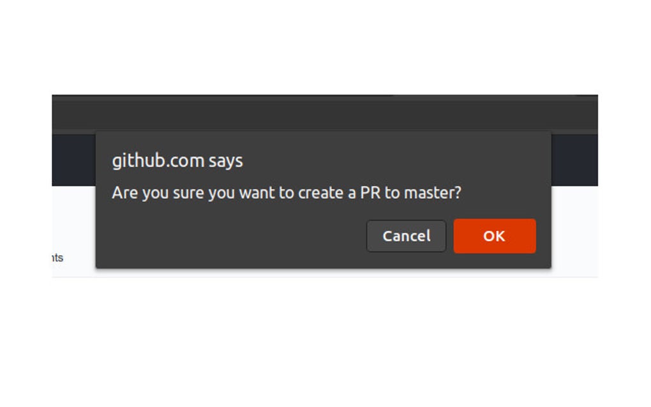Reject the PR prompt via Cancel
651x407 pixels.
[x=406, y=235]
